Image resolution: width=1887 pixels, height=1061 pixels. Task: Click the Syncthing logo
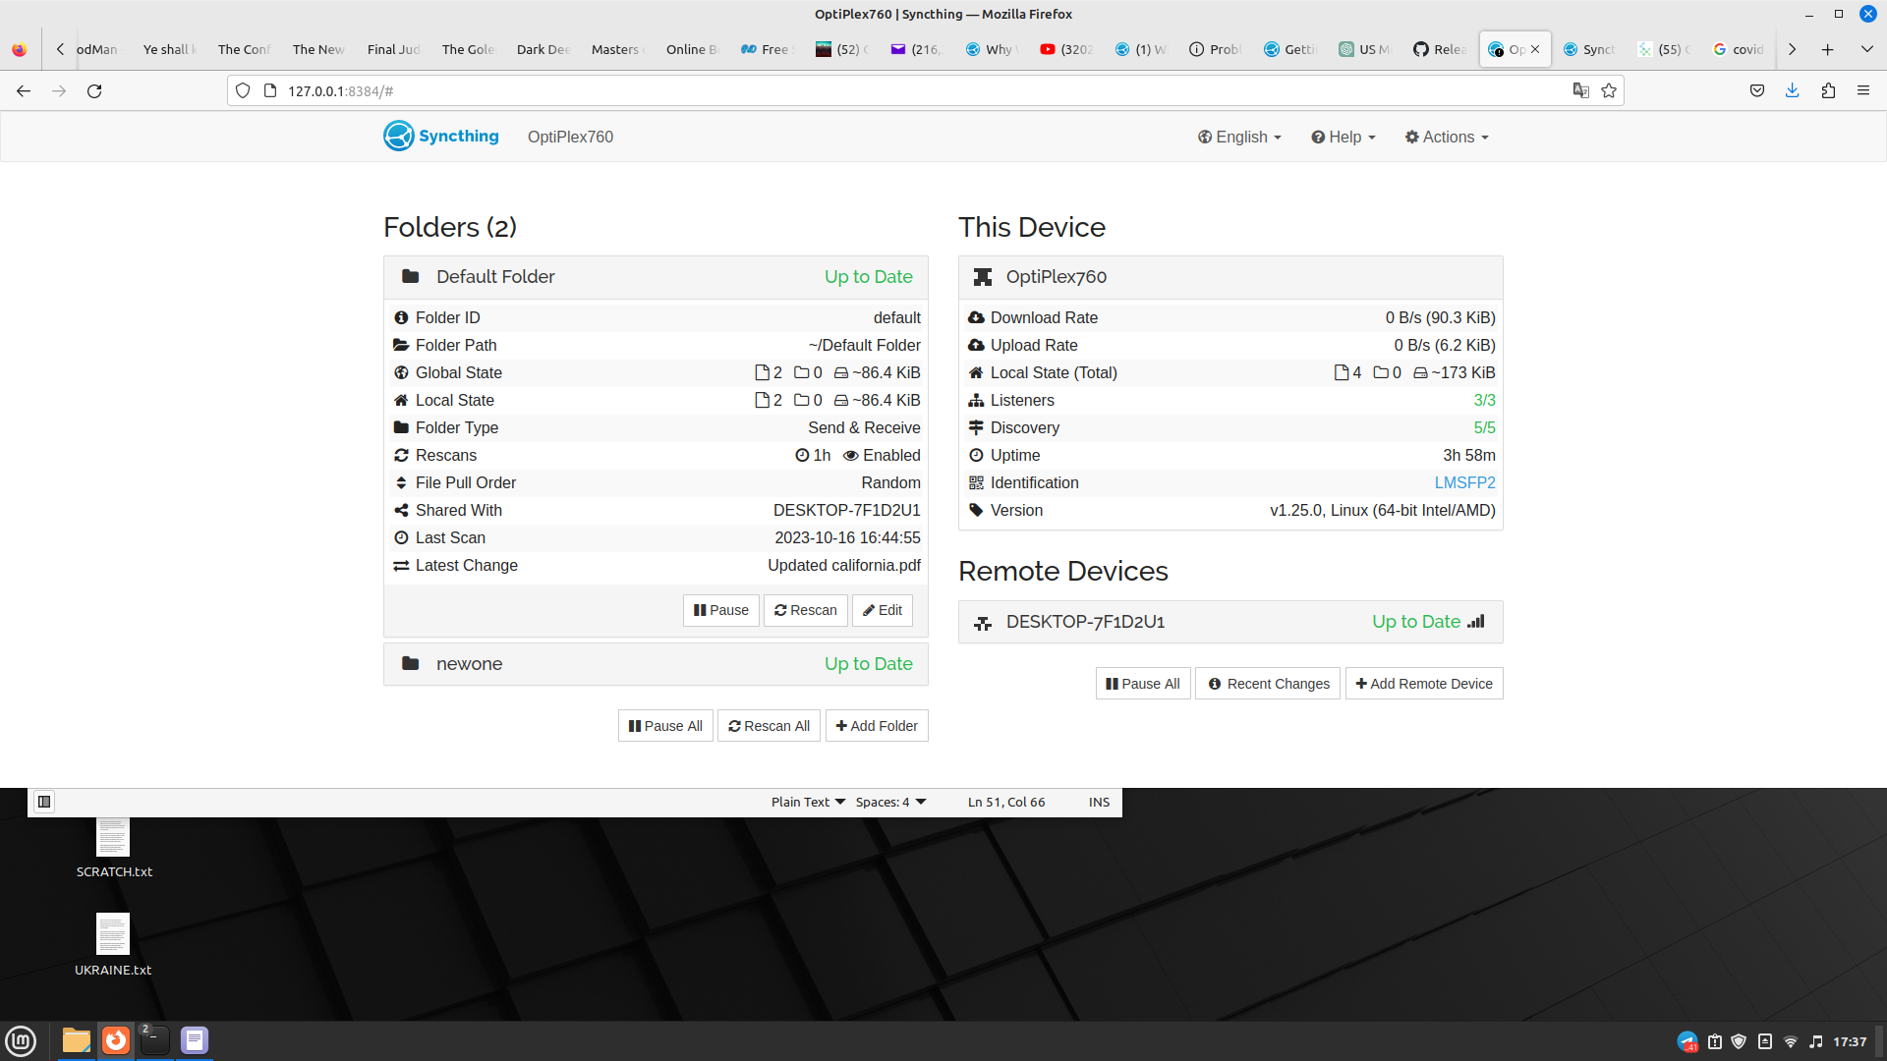[x=441, y=136]
